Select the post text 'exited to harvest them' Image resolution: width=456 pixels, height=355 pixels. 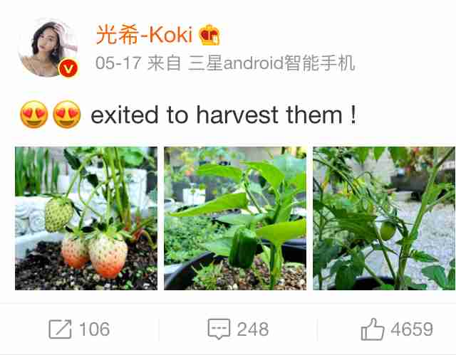[x=217, y=115]
